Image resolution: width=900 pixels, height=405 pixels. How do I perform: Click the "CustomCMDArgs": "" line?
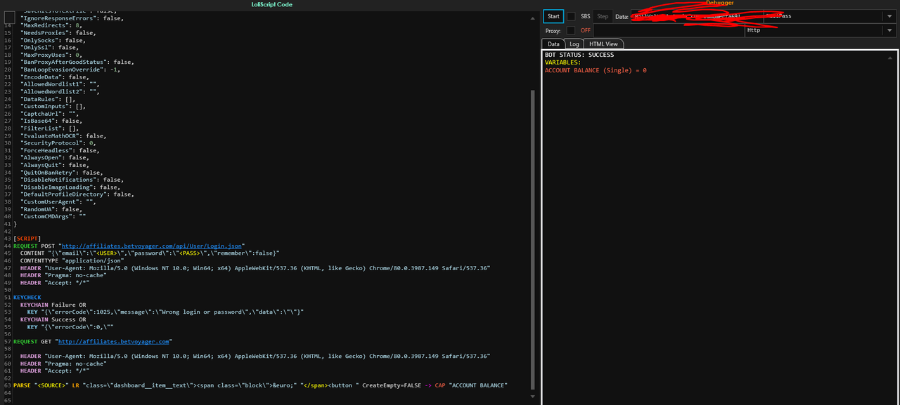tap(53, 216)
